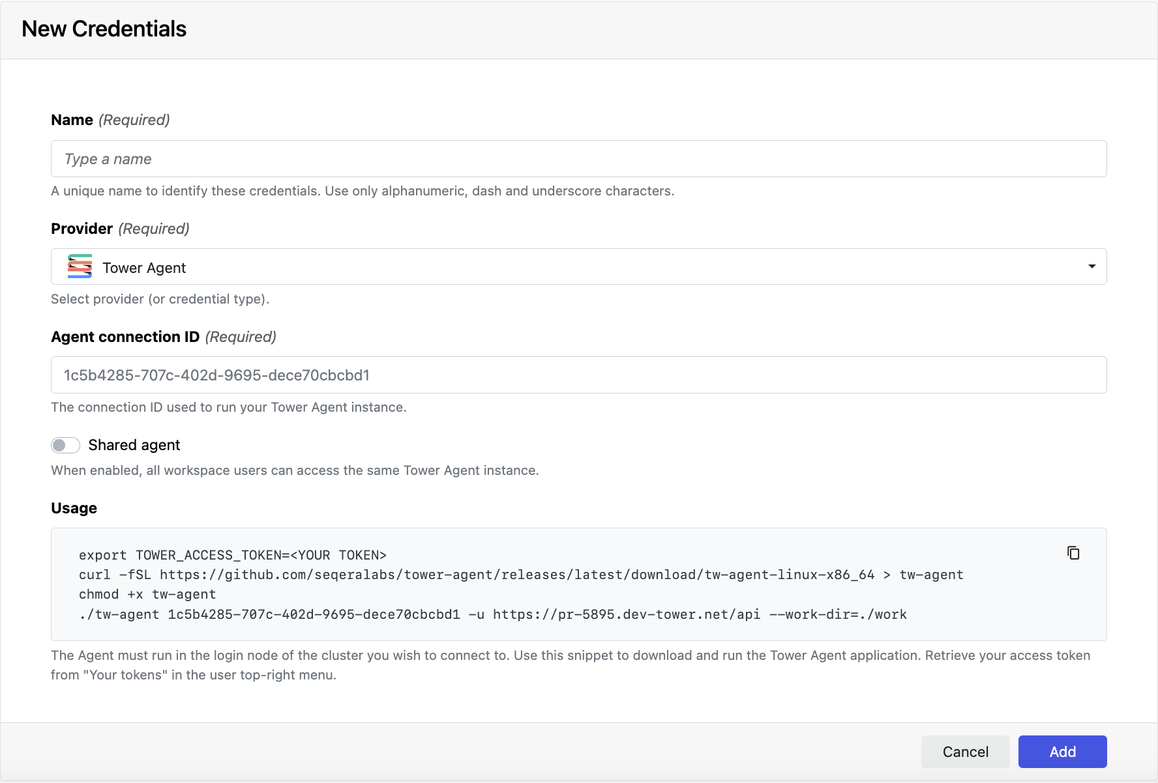This screenshot has height=783, width=1158.
Task: Enable the Shared agent toggle
Action: (x=65, y=445)
